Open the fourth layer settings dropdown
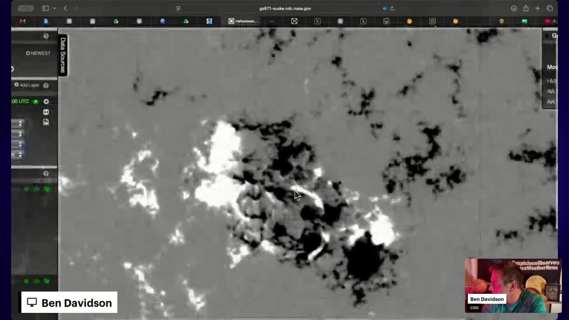The height and width of the screenshot is (320, 569). pyautogui.click(x=18, y=155)
